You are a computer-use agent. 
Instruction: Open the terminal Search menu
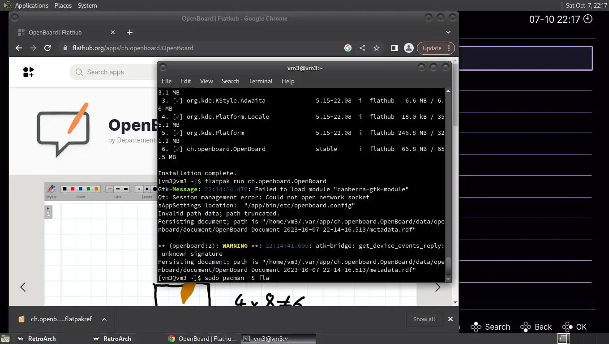(x=230, y=81)
